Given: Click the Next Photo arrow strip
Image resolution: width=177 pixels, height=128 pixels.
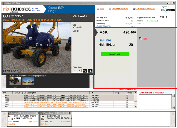Looking at the screenshot, I should (92, 81).
